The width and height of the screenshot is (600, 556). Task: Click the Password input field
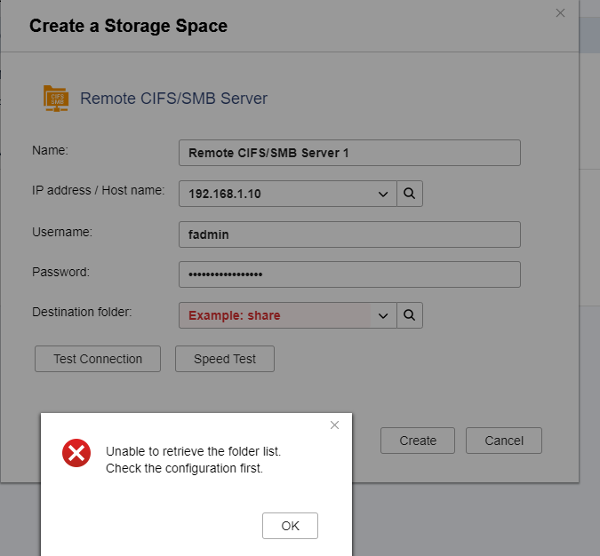pyautogui.click(x=349, y=274)
